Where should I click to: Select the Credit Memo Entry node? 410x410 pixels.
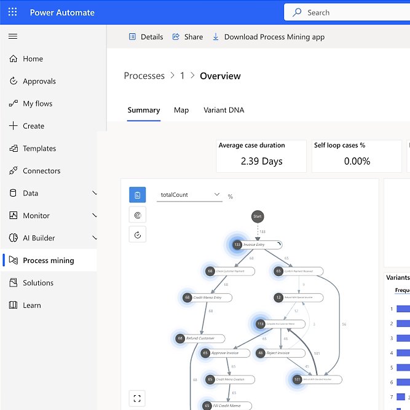207,298
